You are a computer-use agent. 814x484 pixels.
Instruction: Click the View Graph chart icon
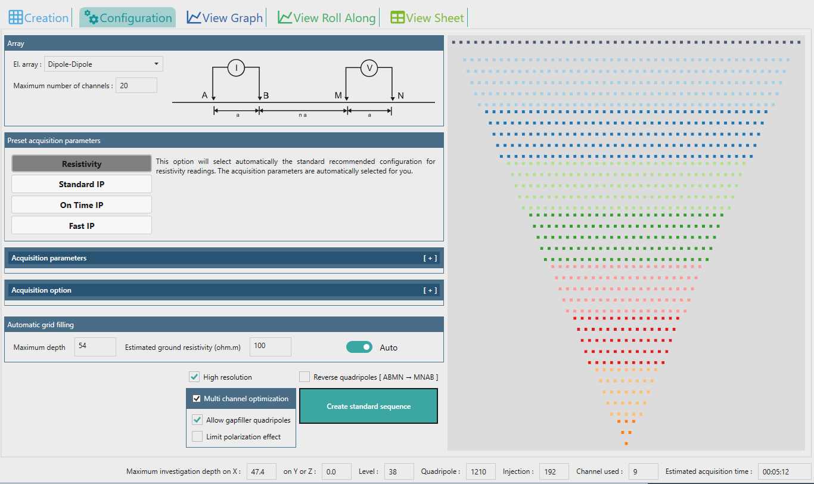click(x=194, y=17)
